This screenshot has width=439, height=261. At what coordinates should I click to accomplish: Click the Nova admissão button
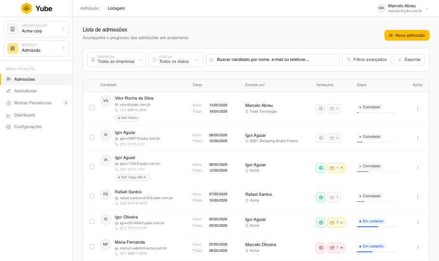coord(407,35)
